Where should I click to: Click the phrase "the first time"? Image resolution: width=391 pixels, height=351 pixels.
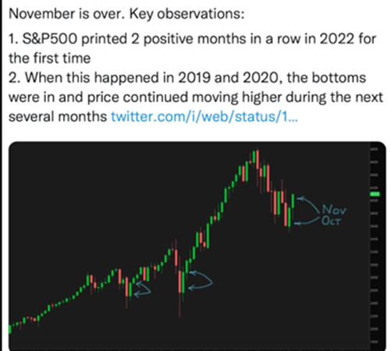(50, 58)
